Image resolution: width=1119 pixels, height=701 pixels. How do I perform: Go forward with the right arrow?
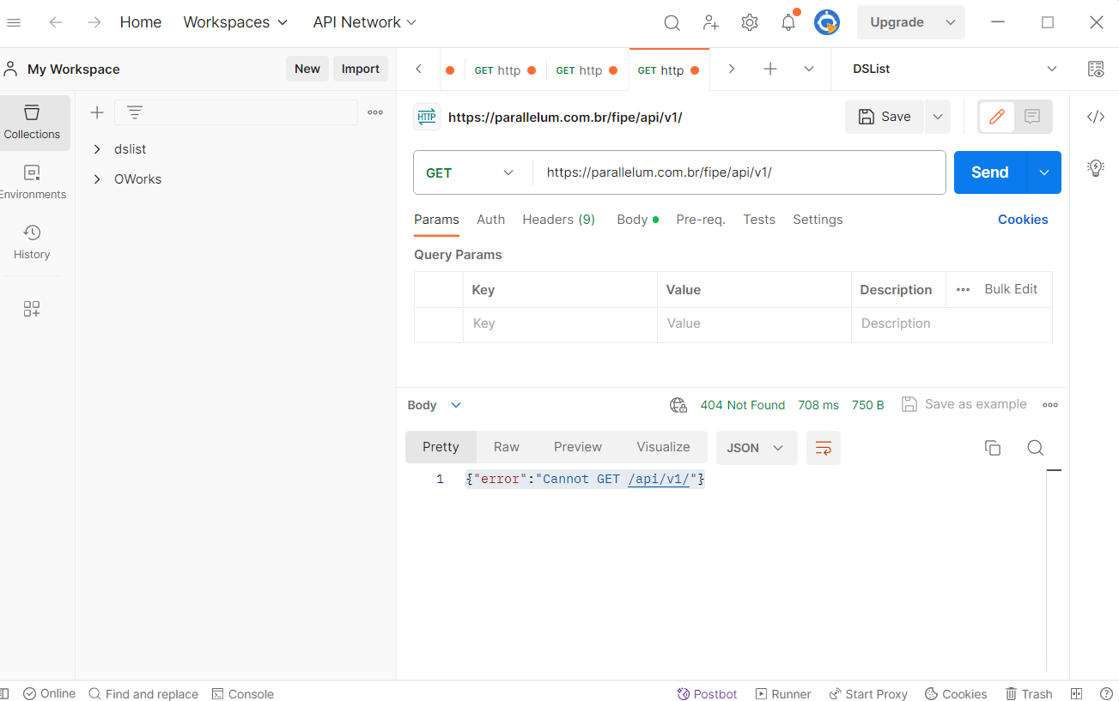tap(94, 22)
